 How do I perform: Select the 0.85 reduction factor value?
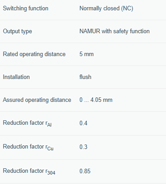point(85,171)
